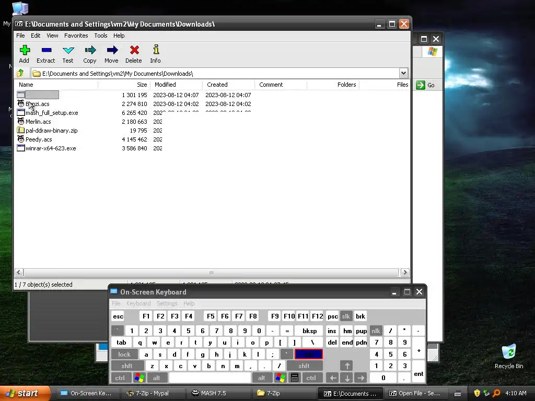The height and width of the screenshot is (401, 535).
Task: Select the Merlin.acs file icon
Action: pyautogui.click(x=21, y=121)
